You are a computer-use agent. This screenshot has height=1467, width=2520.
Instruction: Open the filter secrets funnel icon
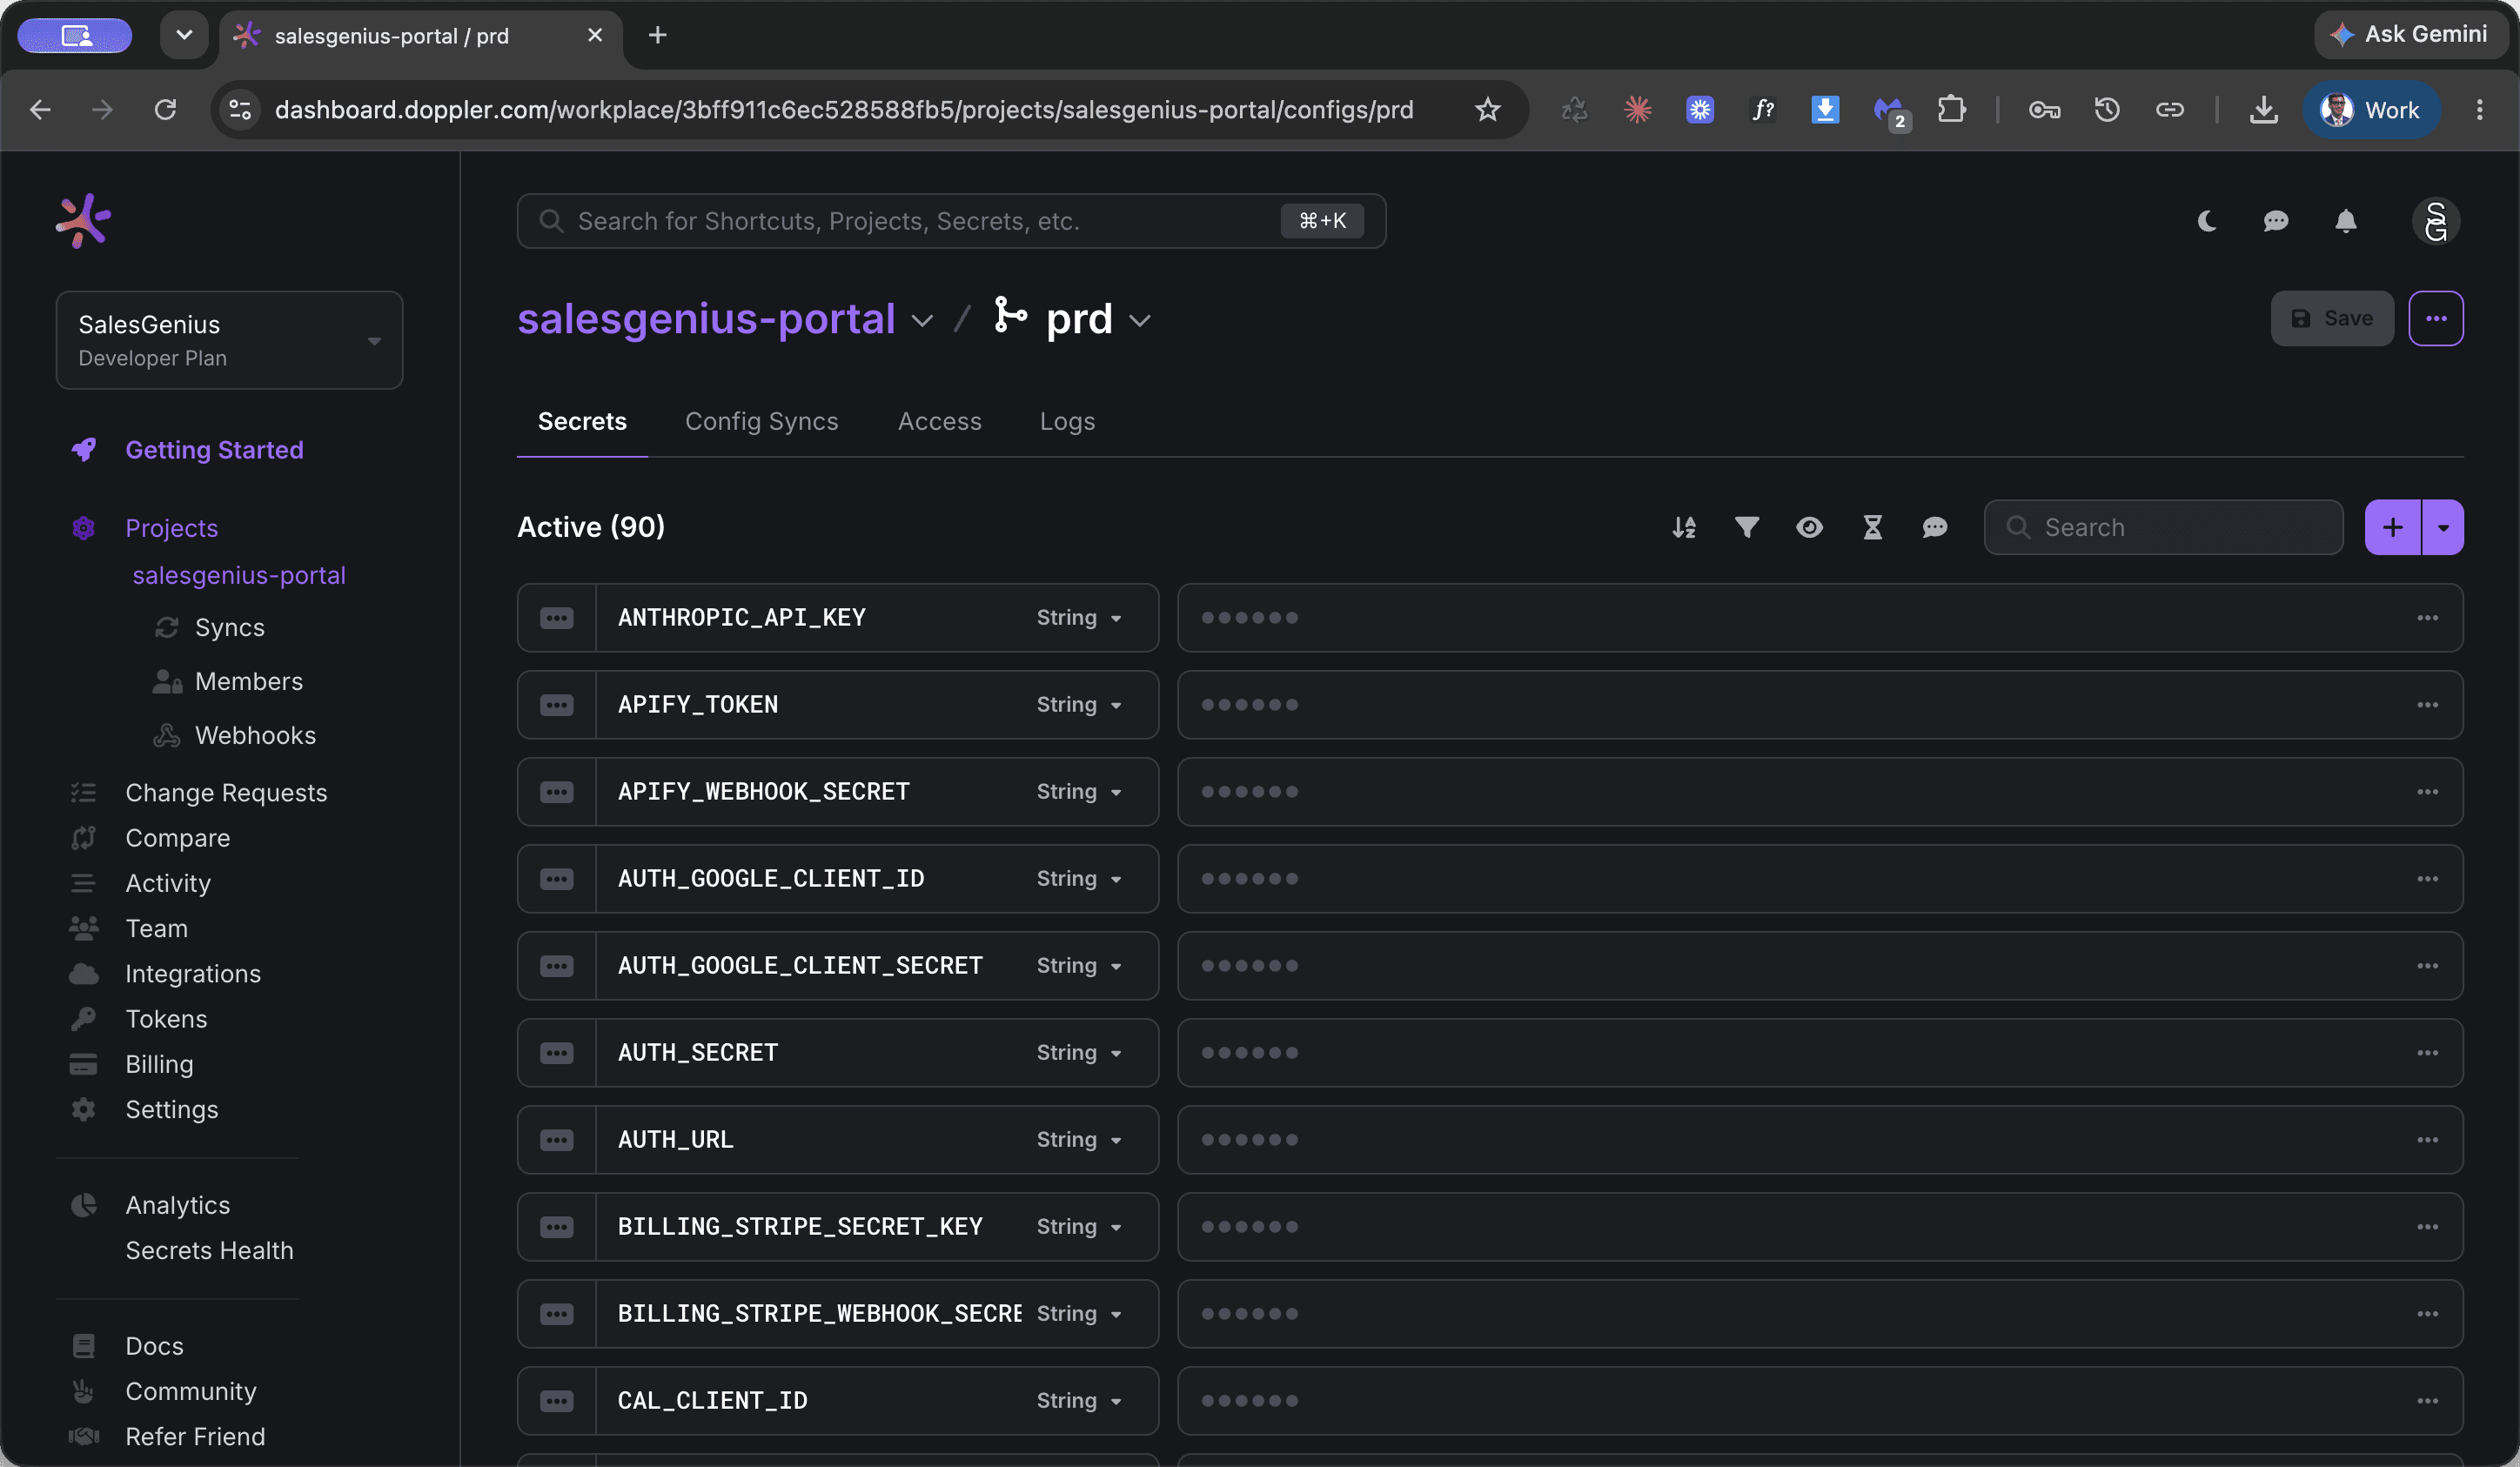click(x=1747, y=527)
